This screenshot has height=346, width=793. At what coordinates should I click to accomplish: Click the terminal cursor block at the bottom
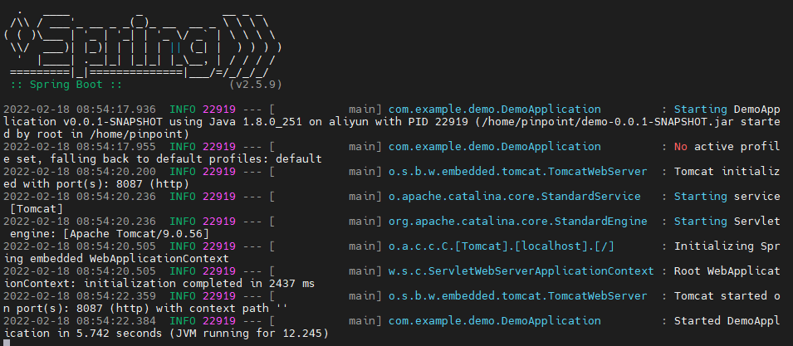pyautogui.click(x=7, y=343)
